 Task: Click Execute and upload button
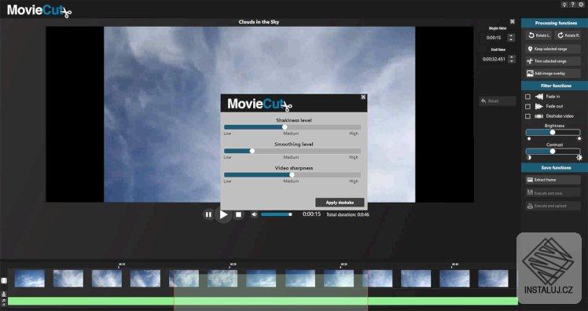(x=553, y=206)
